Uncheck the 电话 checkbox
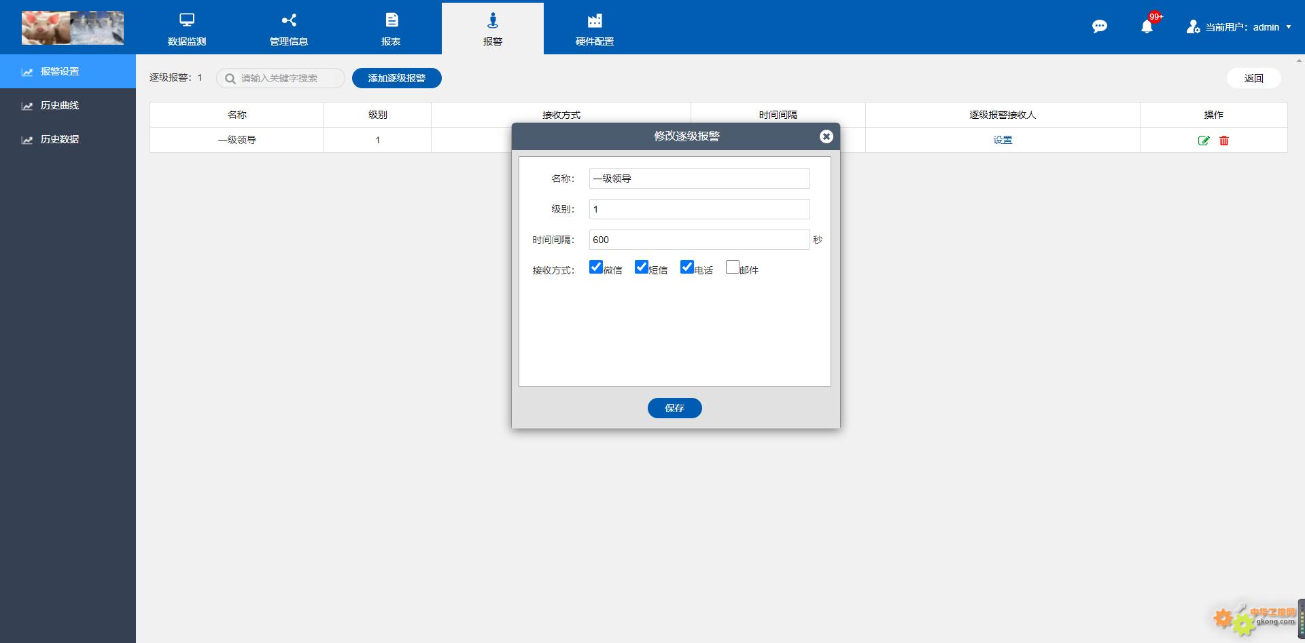Screen dimensions: 1305x643 pos(687,267)
